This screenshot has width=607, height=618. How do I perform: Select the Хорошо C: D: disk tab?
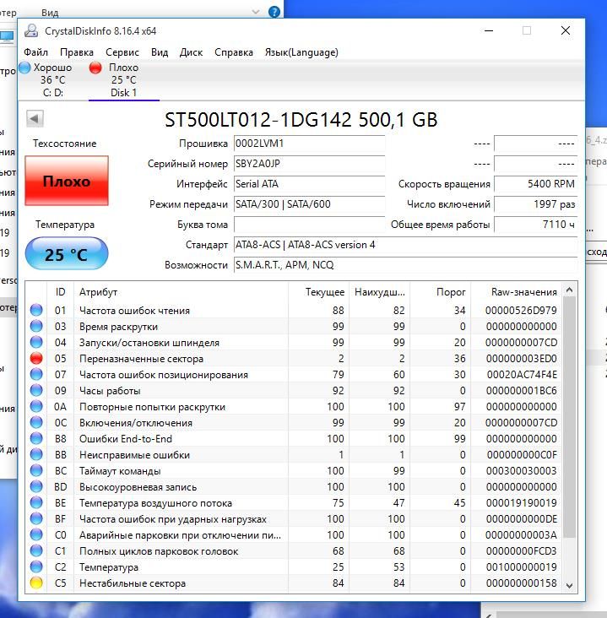tap(53, 80)
